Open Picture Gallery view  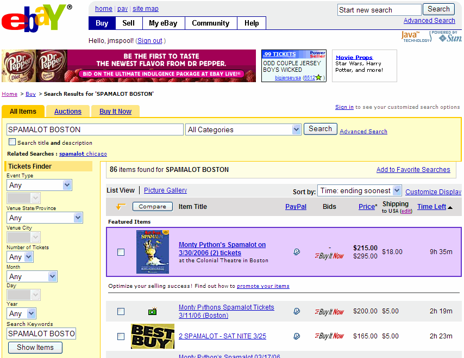(x=165, y=190)
